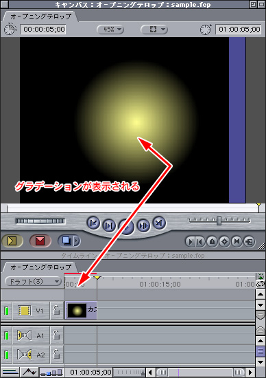This screenshot has height=378, width=266.
Task: Toggle clip keyframes display in Timeline
Action: pos(10,373)
